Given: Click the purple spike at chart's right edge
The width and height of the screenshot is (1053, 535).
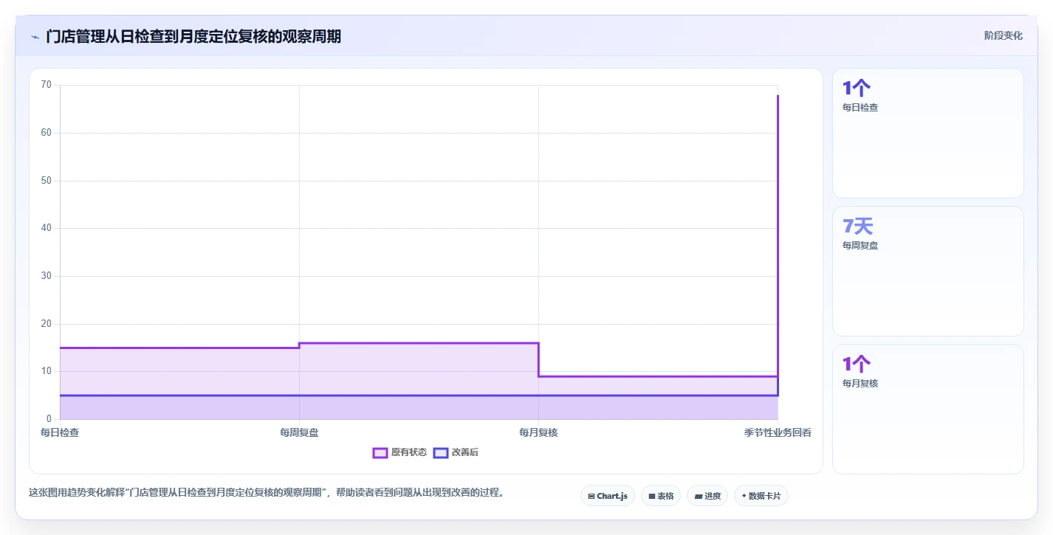Looking at the screenshot, I should coord(778,236).
